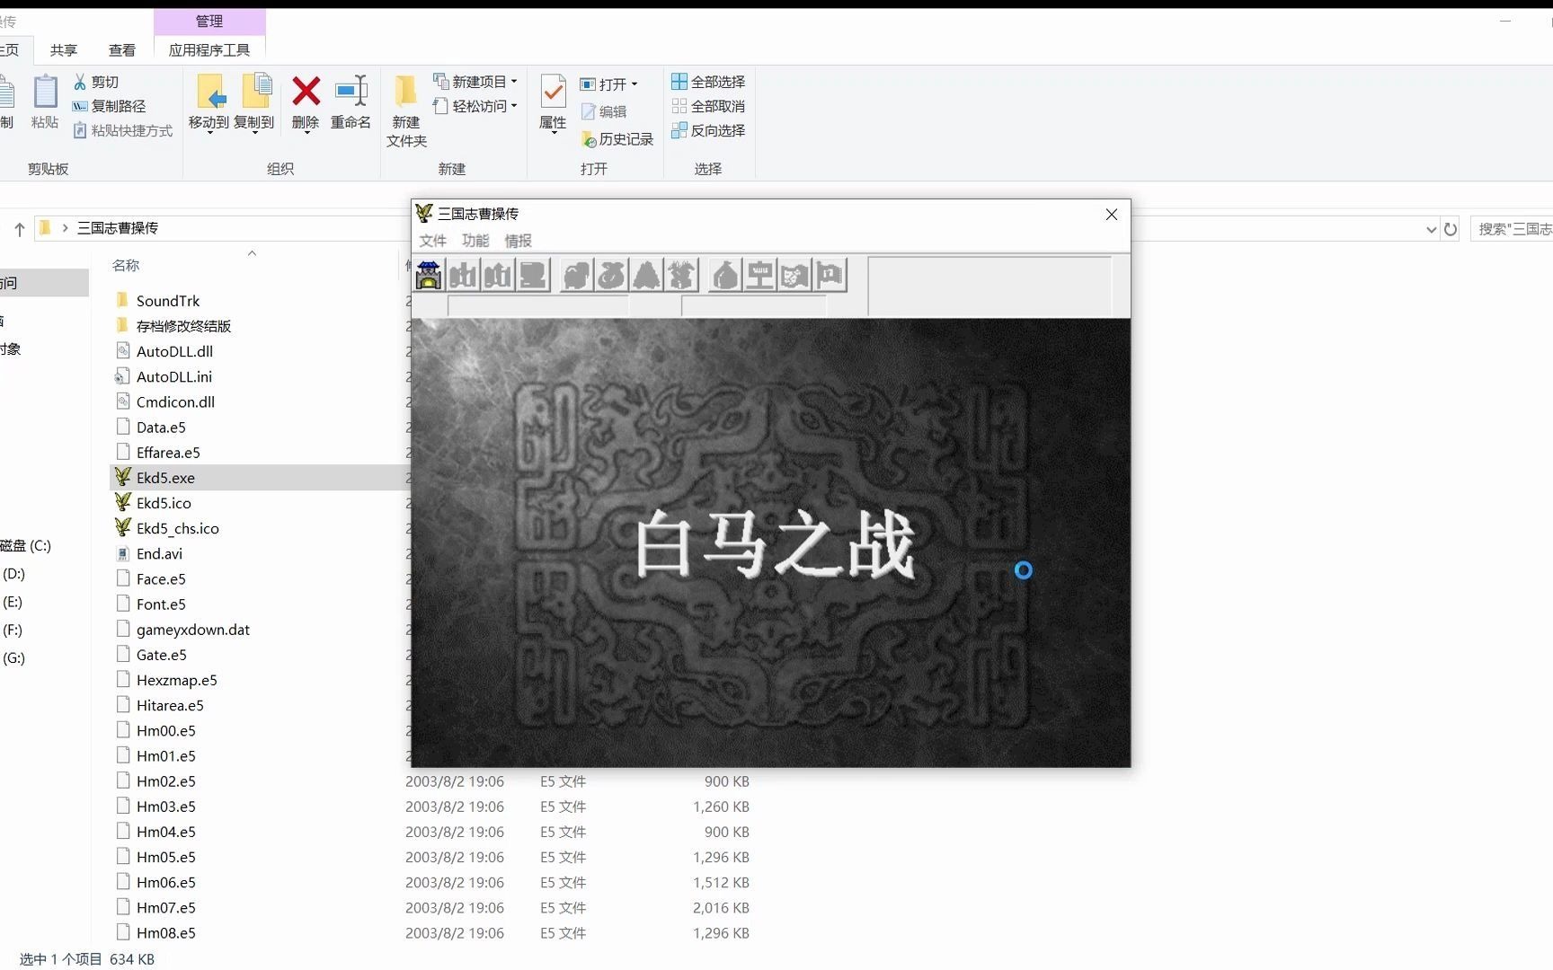Click the Cut (剪切) scissors icon
Viewport: 1553px width, 970px height.
tap(80, 82)
